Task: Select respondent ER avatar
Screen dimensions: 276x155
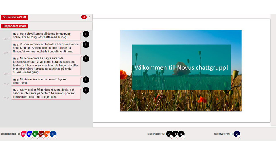Action: coord(30,134)
